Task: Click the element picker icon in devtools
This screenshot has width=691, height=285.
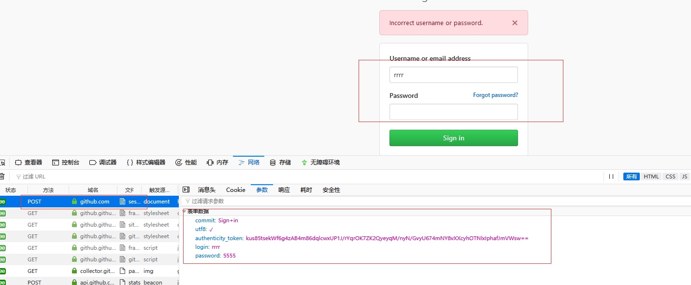Action: point(1,163)
